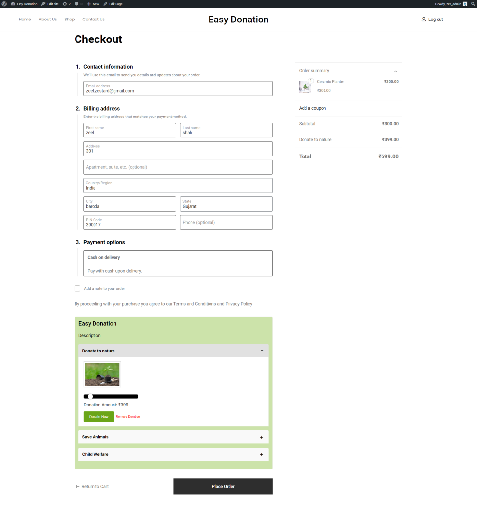This screenshot has width=477, height=508.
Task: Focus the Email address field
Action: (178, 88)
